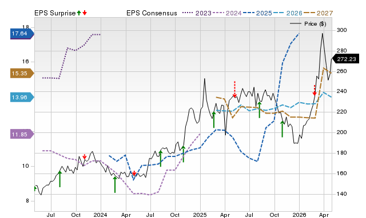
Task: Click red surprise arrow near May 2024
Action: click(x=134, y=173)
